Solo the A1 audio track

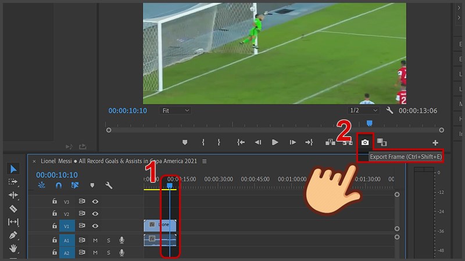coord(109,240)
